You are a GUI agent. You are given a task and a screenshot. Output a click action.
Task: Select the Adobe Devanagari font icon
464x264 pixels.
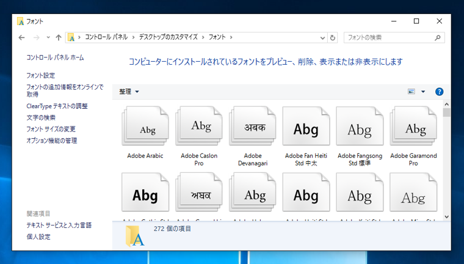pyautogui.click(x=253, y=127)
